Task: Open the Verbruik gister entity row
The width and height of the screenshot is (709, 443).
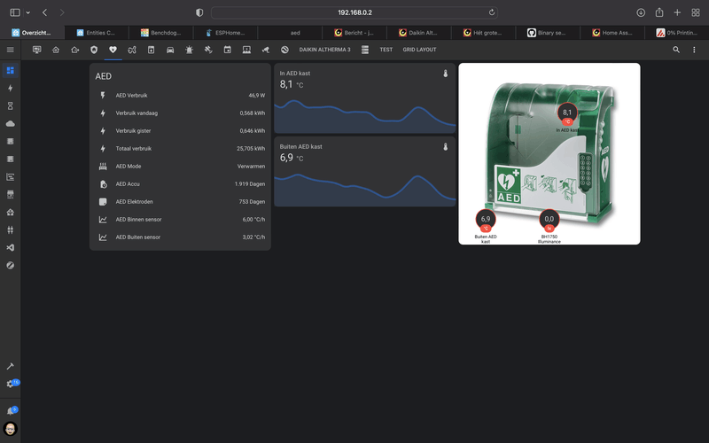Action: 180,130
